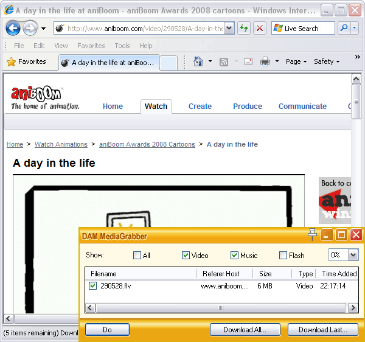Image resolution: width=365 pixels, height=342 pixels.
Task: Expand the command bar overflow chevron
Action: [x=357, y=57]
